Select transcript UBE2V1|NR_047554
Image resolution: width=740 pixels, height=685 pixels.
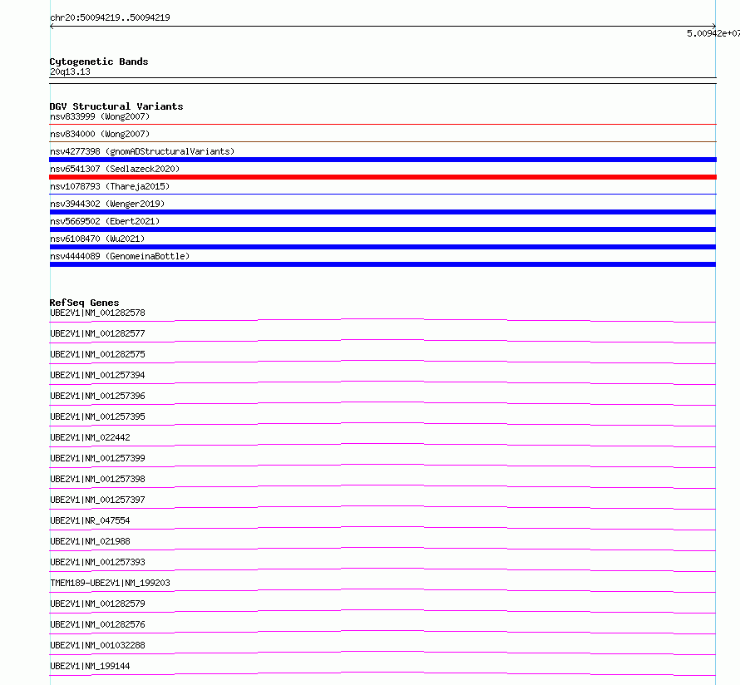tap(90, 520)
